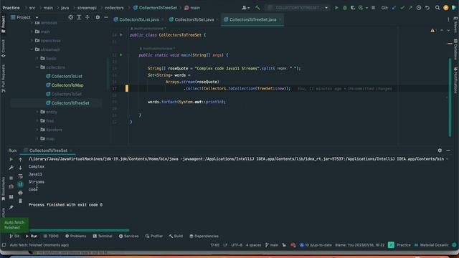The image size is (459, 258).
Task: Push commits with the Git up-right arrow
Action: (410, 8)
